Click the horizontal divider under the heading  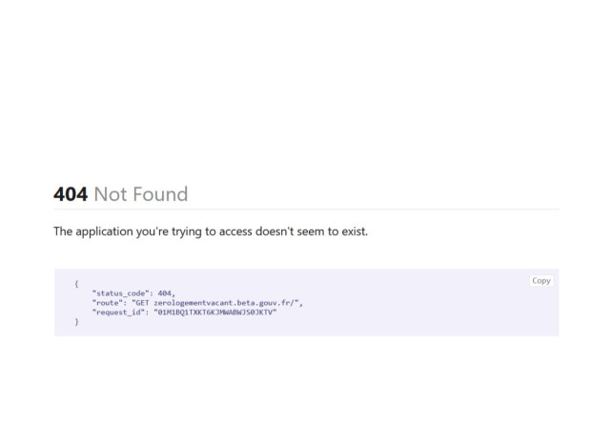pyautogui.click(x=306, y=209)
